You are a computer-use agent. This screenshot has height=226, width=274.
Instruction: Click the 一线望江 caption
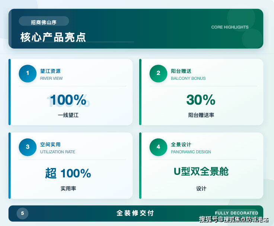coord(68,115)
